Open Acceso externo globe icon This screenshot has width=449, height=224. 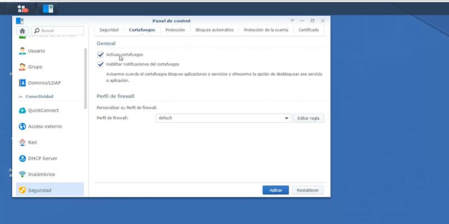click(x=22, y=127)
